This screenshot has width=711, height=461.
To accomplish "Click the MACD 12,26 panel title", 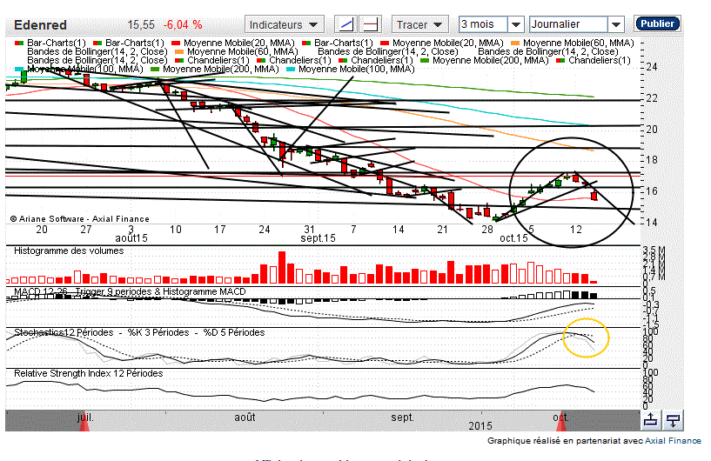I will 131,291.
